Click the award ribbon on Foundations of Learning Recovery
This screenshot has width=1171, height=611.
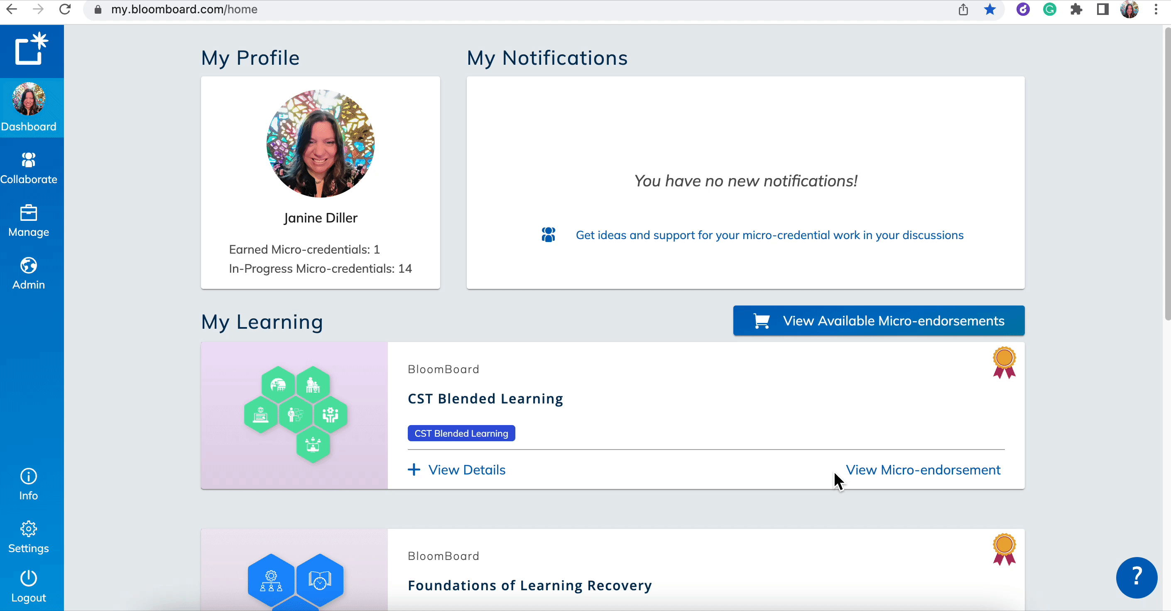[1004, 549]
